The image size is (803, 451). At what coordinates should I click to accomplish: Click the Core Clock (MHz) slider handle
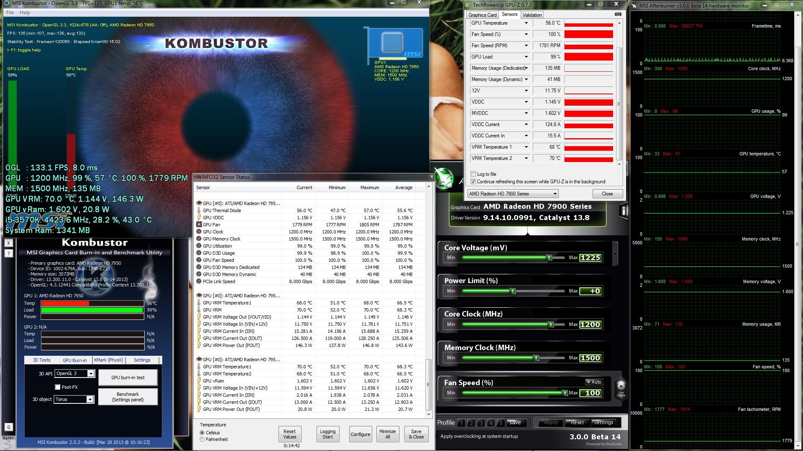551,324
